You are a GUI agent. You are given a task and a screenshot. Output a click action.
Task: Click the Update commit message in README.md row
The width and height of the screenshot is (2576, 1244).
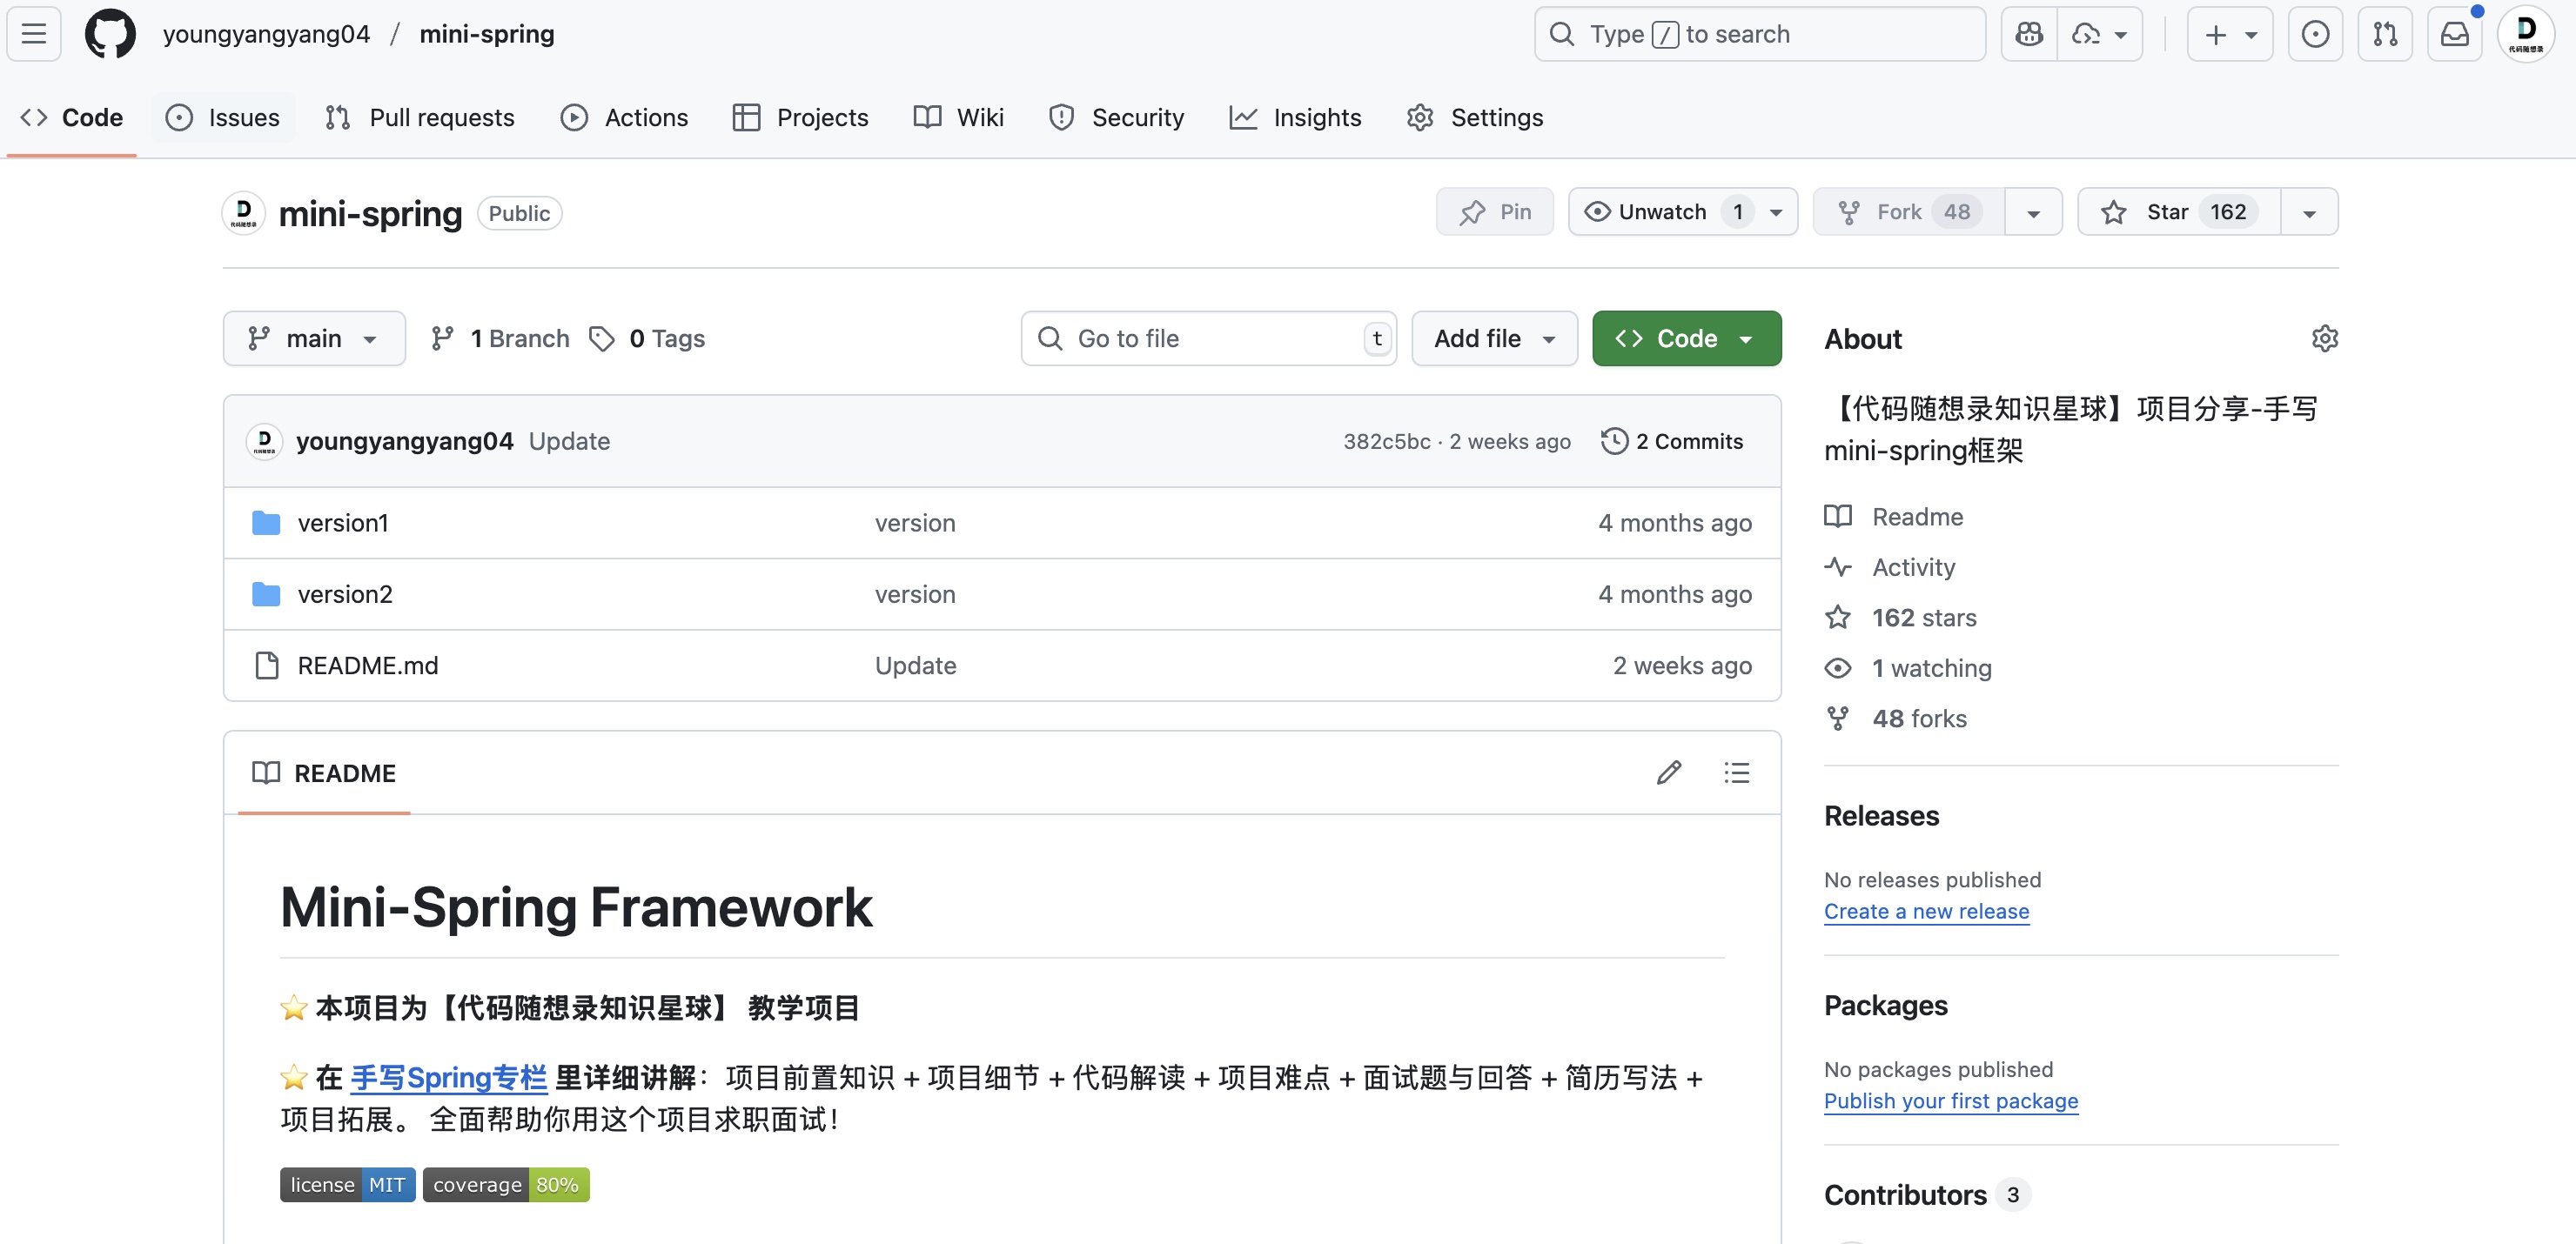click(x=915, y=665)
